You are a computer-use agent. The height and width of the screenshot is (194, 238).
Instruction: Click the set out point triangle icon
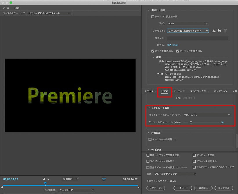pos(48,179)
